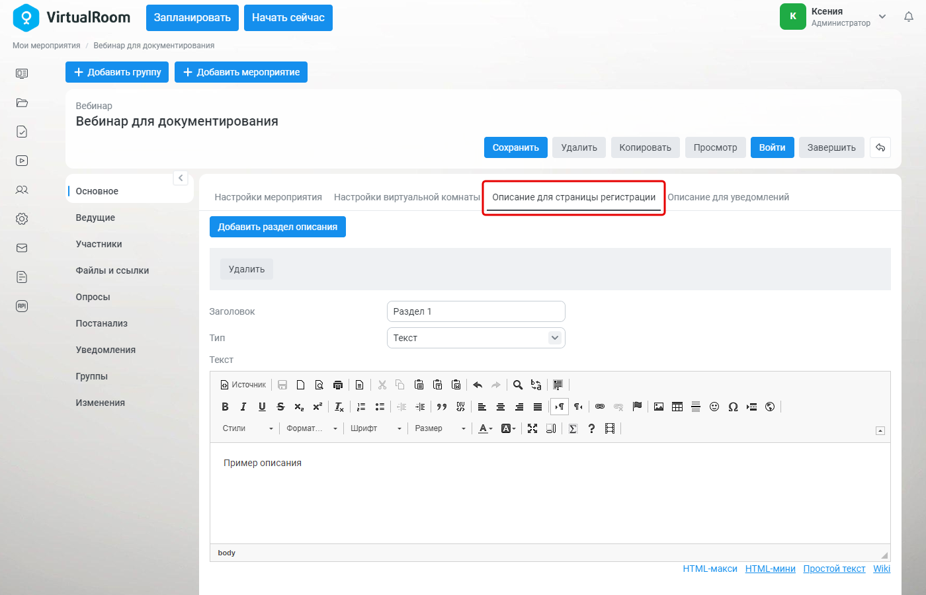This screenshot has width=926, height=595.
Task: Center align the text
Action: [x=501, y=407]
